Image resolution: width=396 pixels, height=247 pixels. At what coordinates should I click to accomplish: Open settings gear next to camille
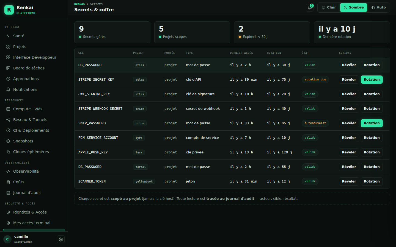point(61,239)
